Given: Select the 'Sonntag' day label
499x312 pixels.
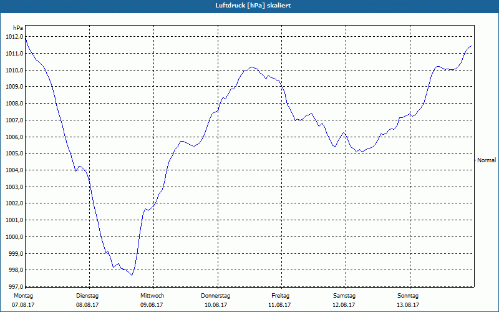Looking at the screenshot, I should click(408, 296).
